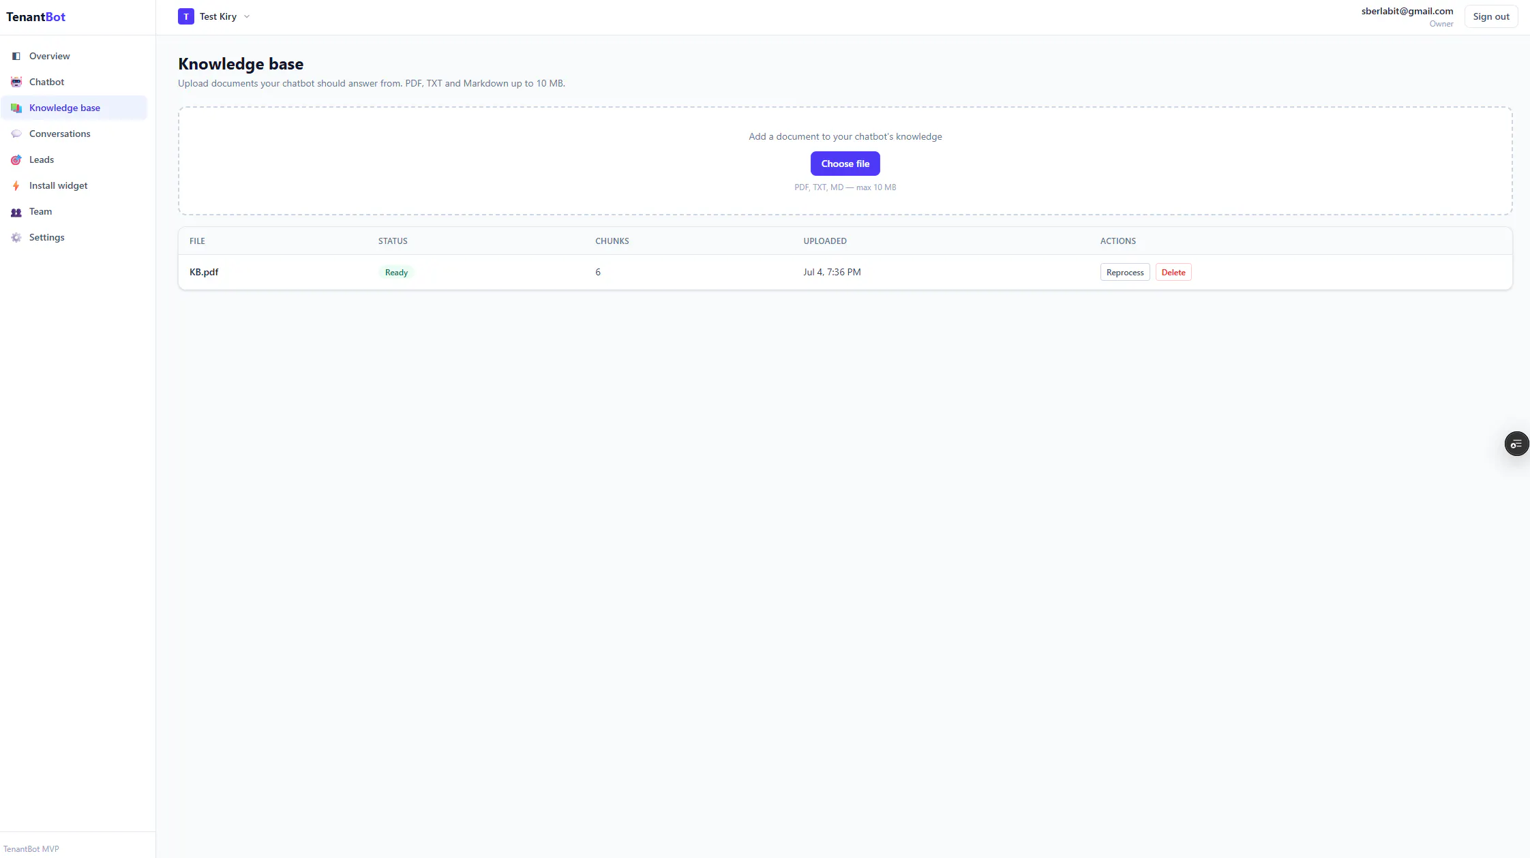The image size is (1530, 858).
Task: Click the Knowledge base books icon
Action: [x=16, y=108]
